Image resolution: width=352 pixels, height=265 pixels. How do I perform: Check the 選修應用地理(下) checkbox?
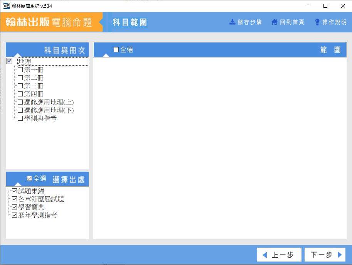(x=20, y=110)
